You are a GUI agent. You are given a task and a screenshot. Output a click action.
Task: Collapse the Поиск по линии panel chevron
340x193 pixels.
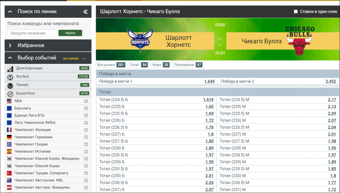(x=10, y=12)
